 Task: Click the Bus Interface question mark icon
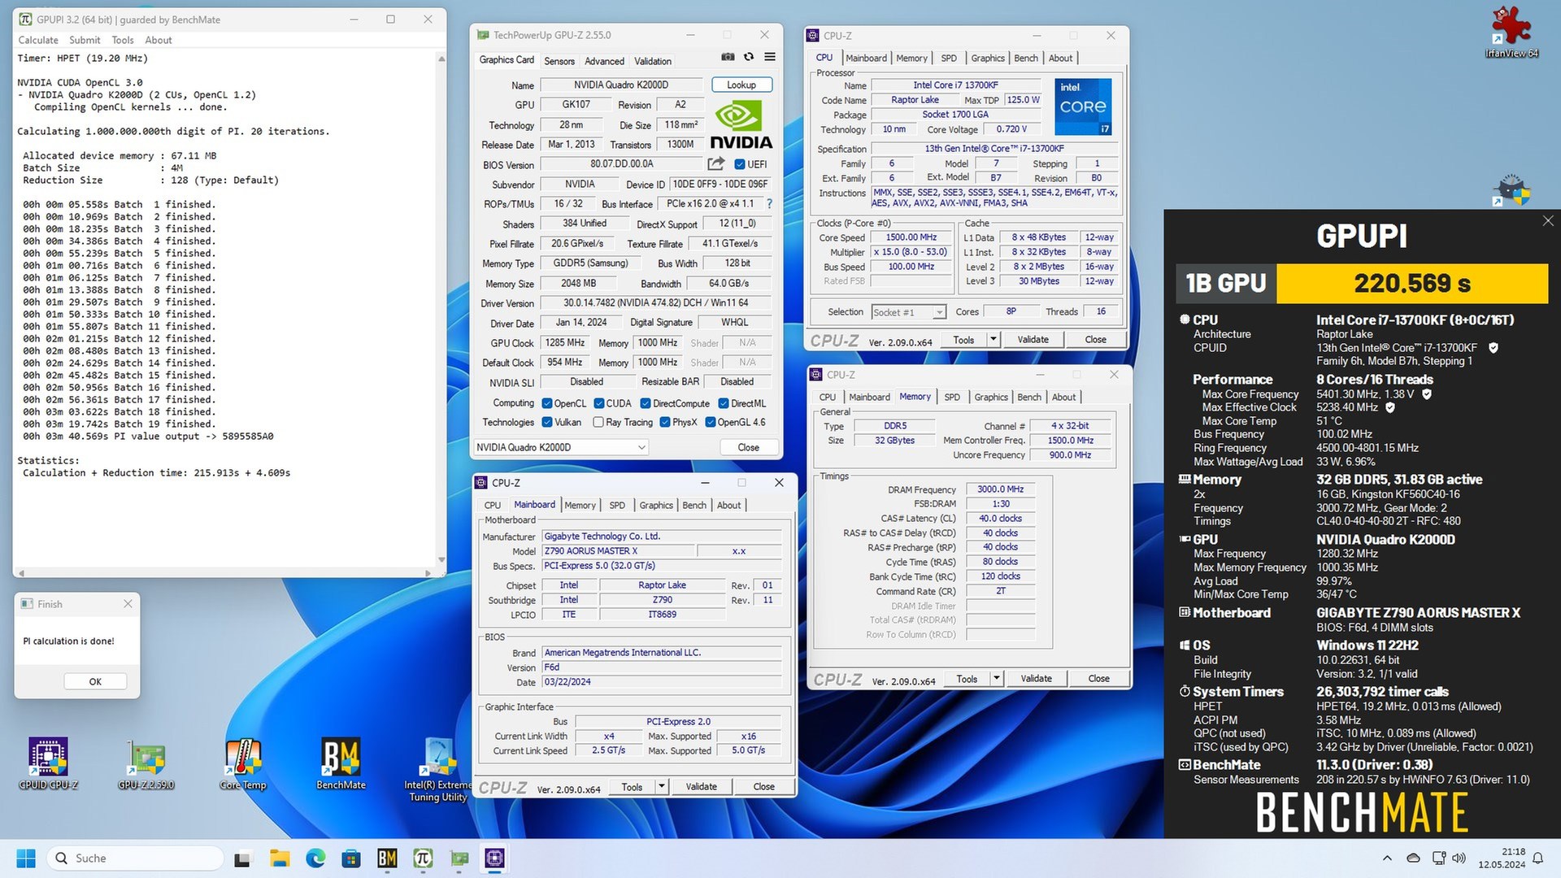click(x=769, y=204)
